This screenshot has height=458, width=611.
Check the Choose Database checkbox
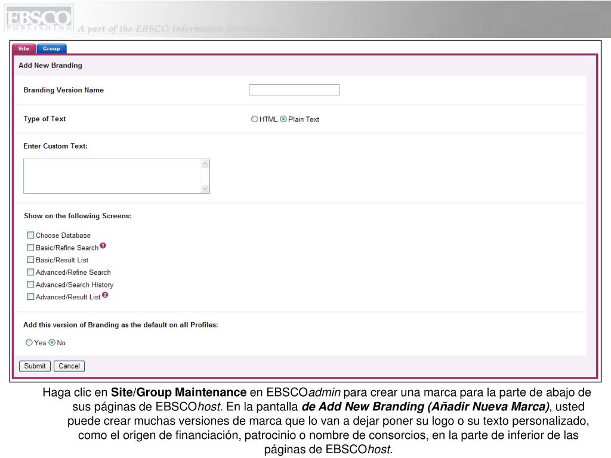tap(30, 235)
